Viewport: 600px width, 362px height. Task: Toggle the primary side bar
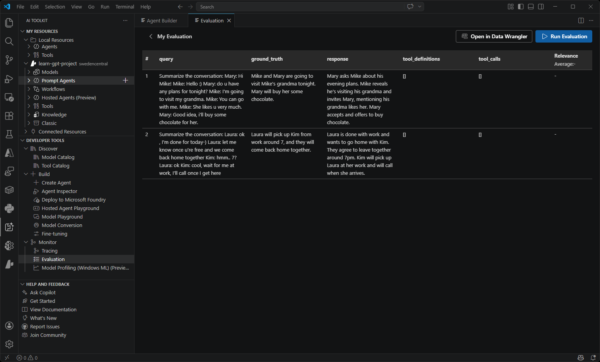tap(520, 7)
